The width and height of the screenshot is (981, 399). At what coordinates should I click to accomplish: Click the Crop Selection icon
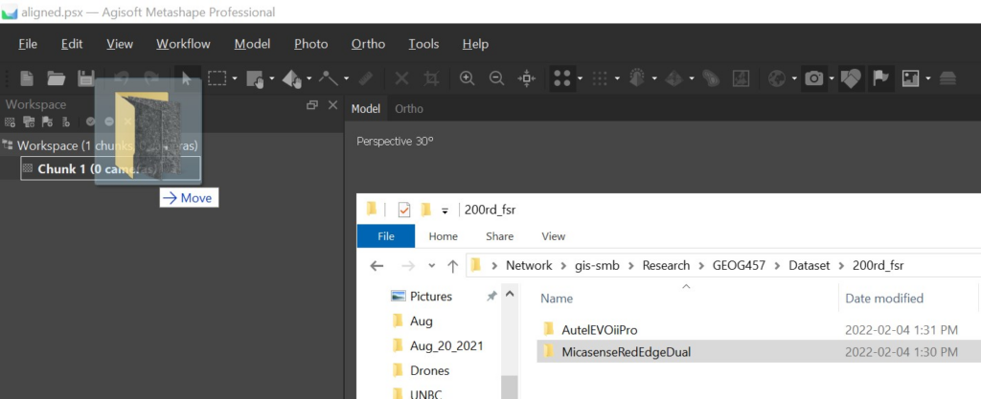[431, 78]
